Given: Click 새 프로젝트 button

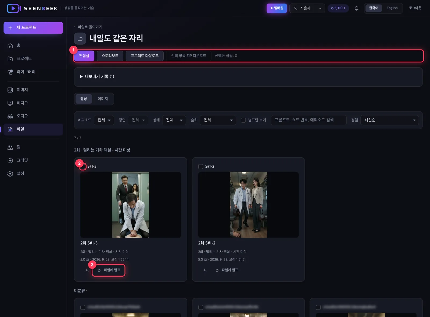Looking at the screenshot, I should point(33,28).
